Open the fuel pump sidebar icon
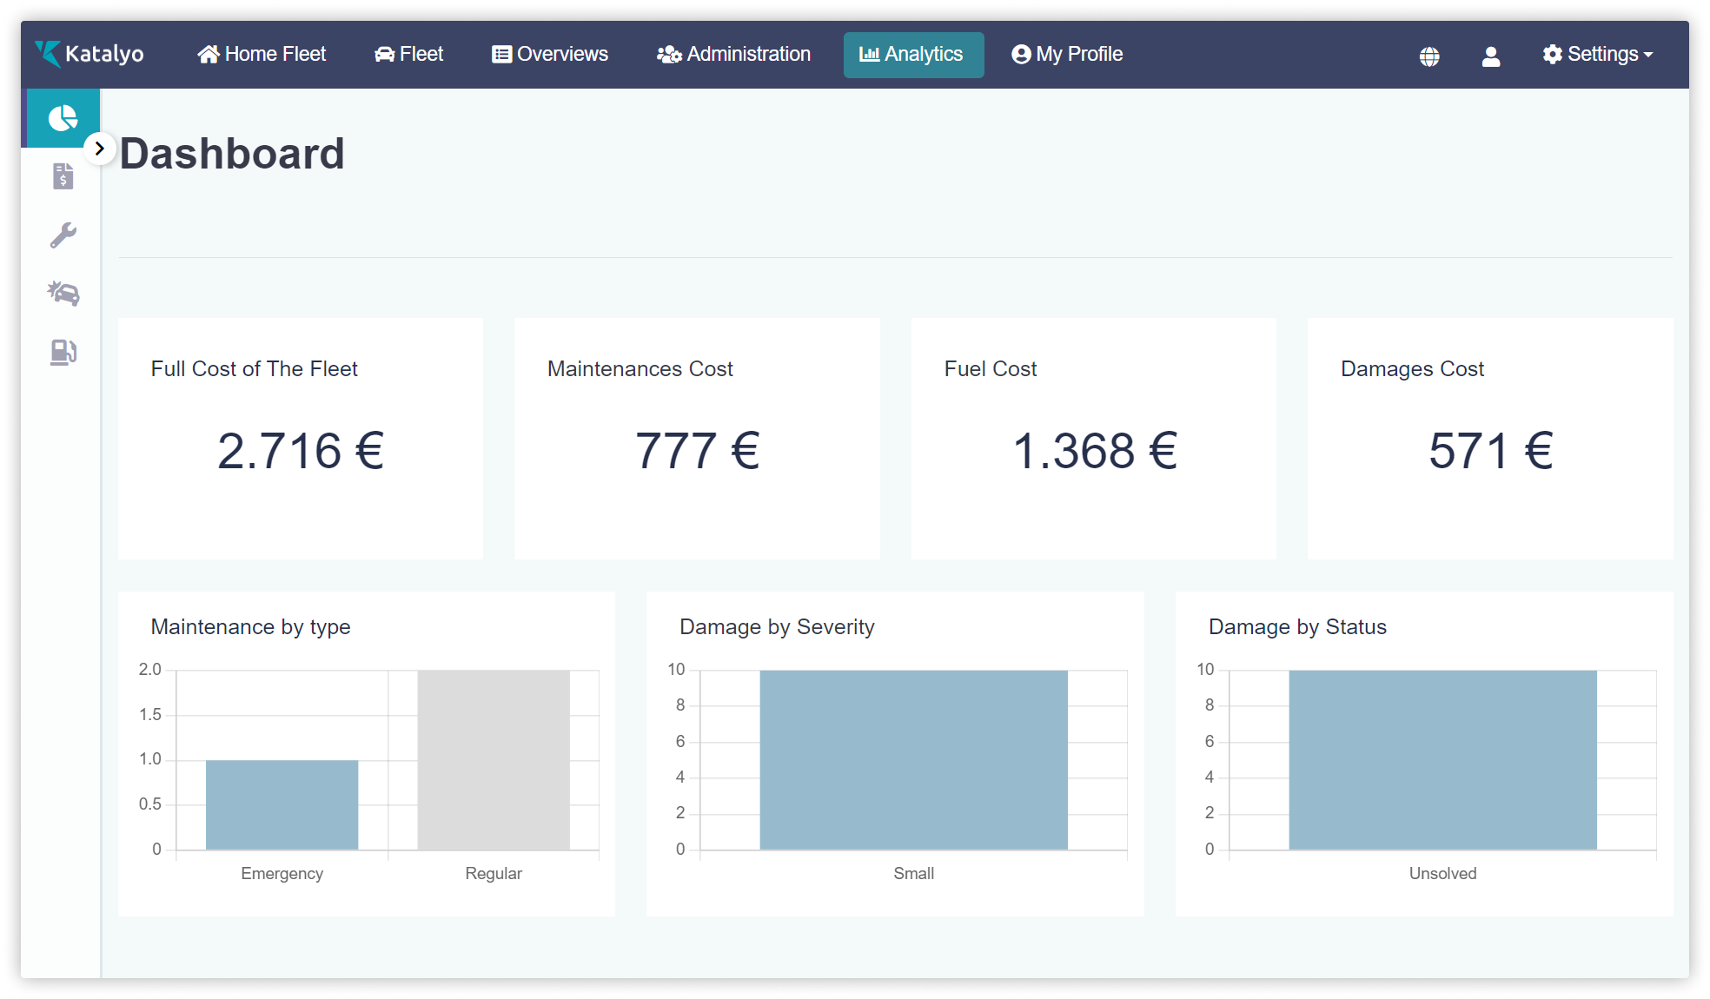This screenshot has height=999, width=1710. point(63,352)
